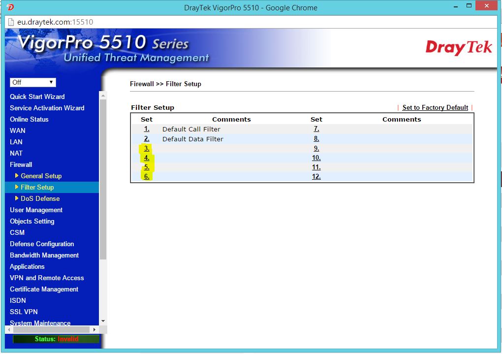Click sidebar vertical scrollbar down arrow

pos(103,321)
